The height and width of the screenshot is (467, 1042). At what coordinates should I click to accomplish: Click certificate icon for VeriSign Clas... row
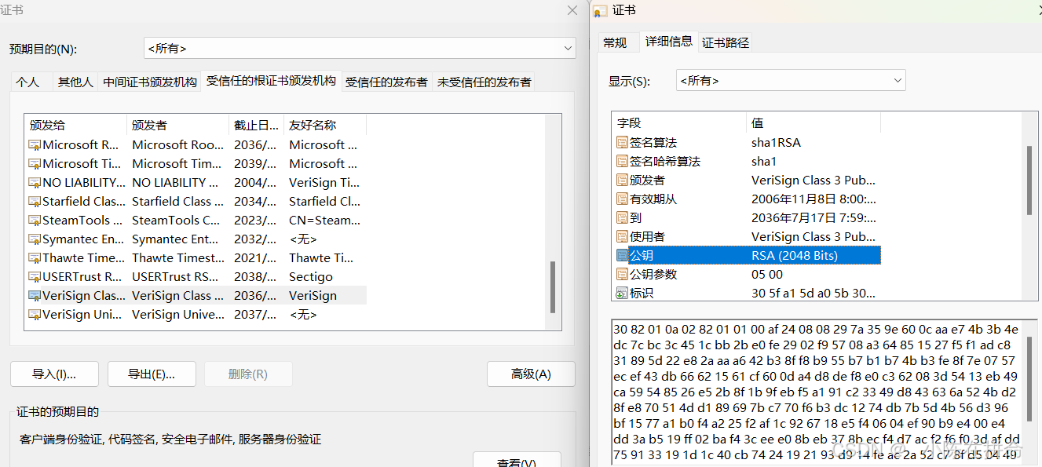pos(35,296)
